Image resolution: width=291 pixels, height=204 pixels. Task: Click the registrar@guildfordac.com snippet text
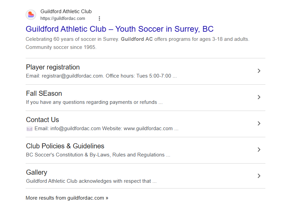[x=72, y=76]
